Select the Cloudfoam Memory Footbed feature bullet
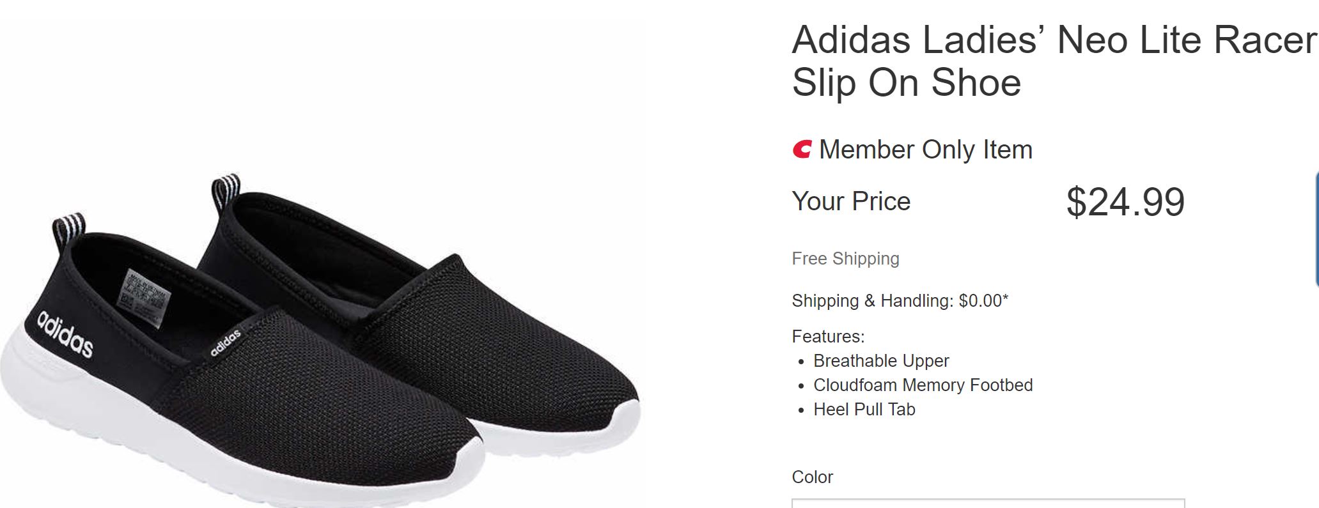Screen dimensions: 1319x508 click(x=923, y=385)
